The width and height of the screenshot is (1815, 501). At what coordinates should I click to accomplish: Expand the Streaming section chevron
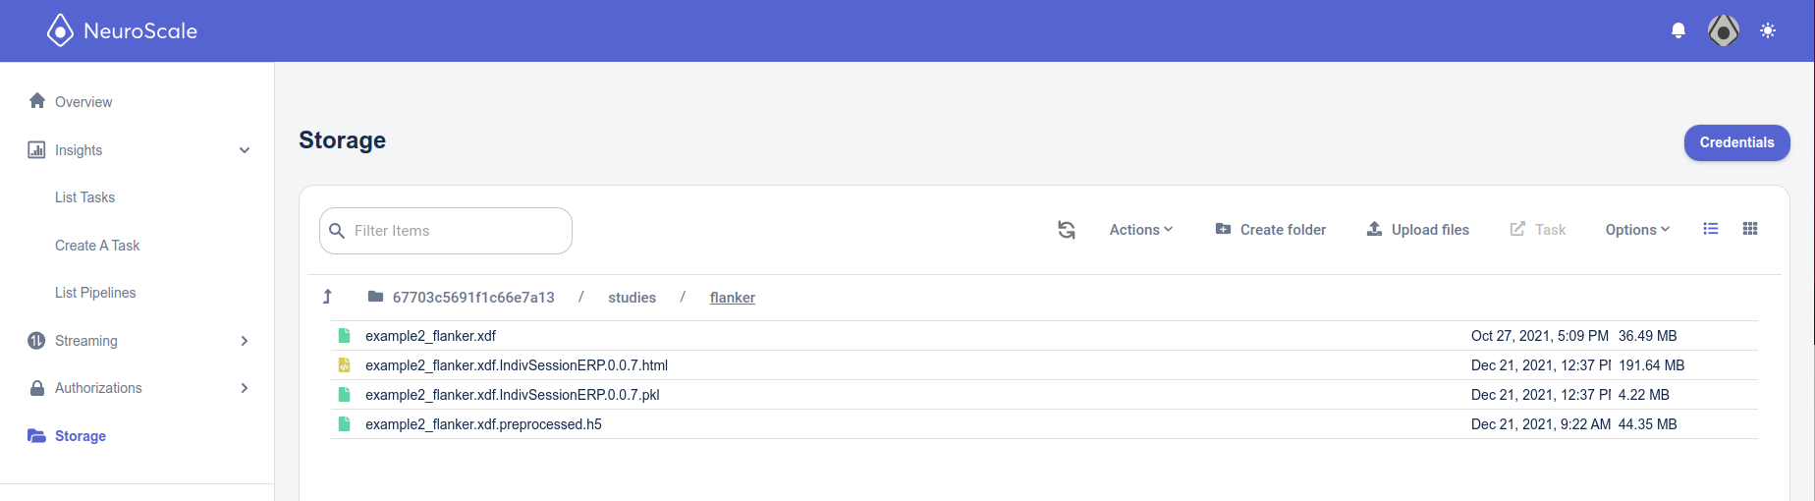coord(245,341)
